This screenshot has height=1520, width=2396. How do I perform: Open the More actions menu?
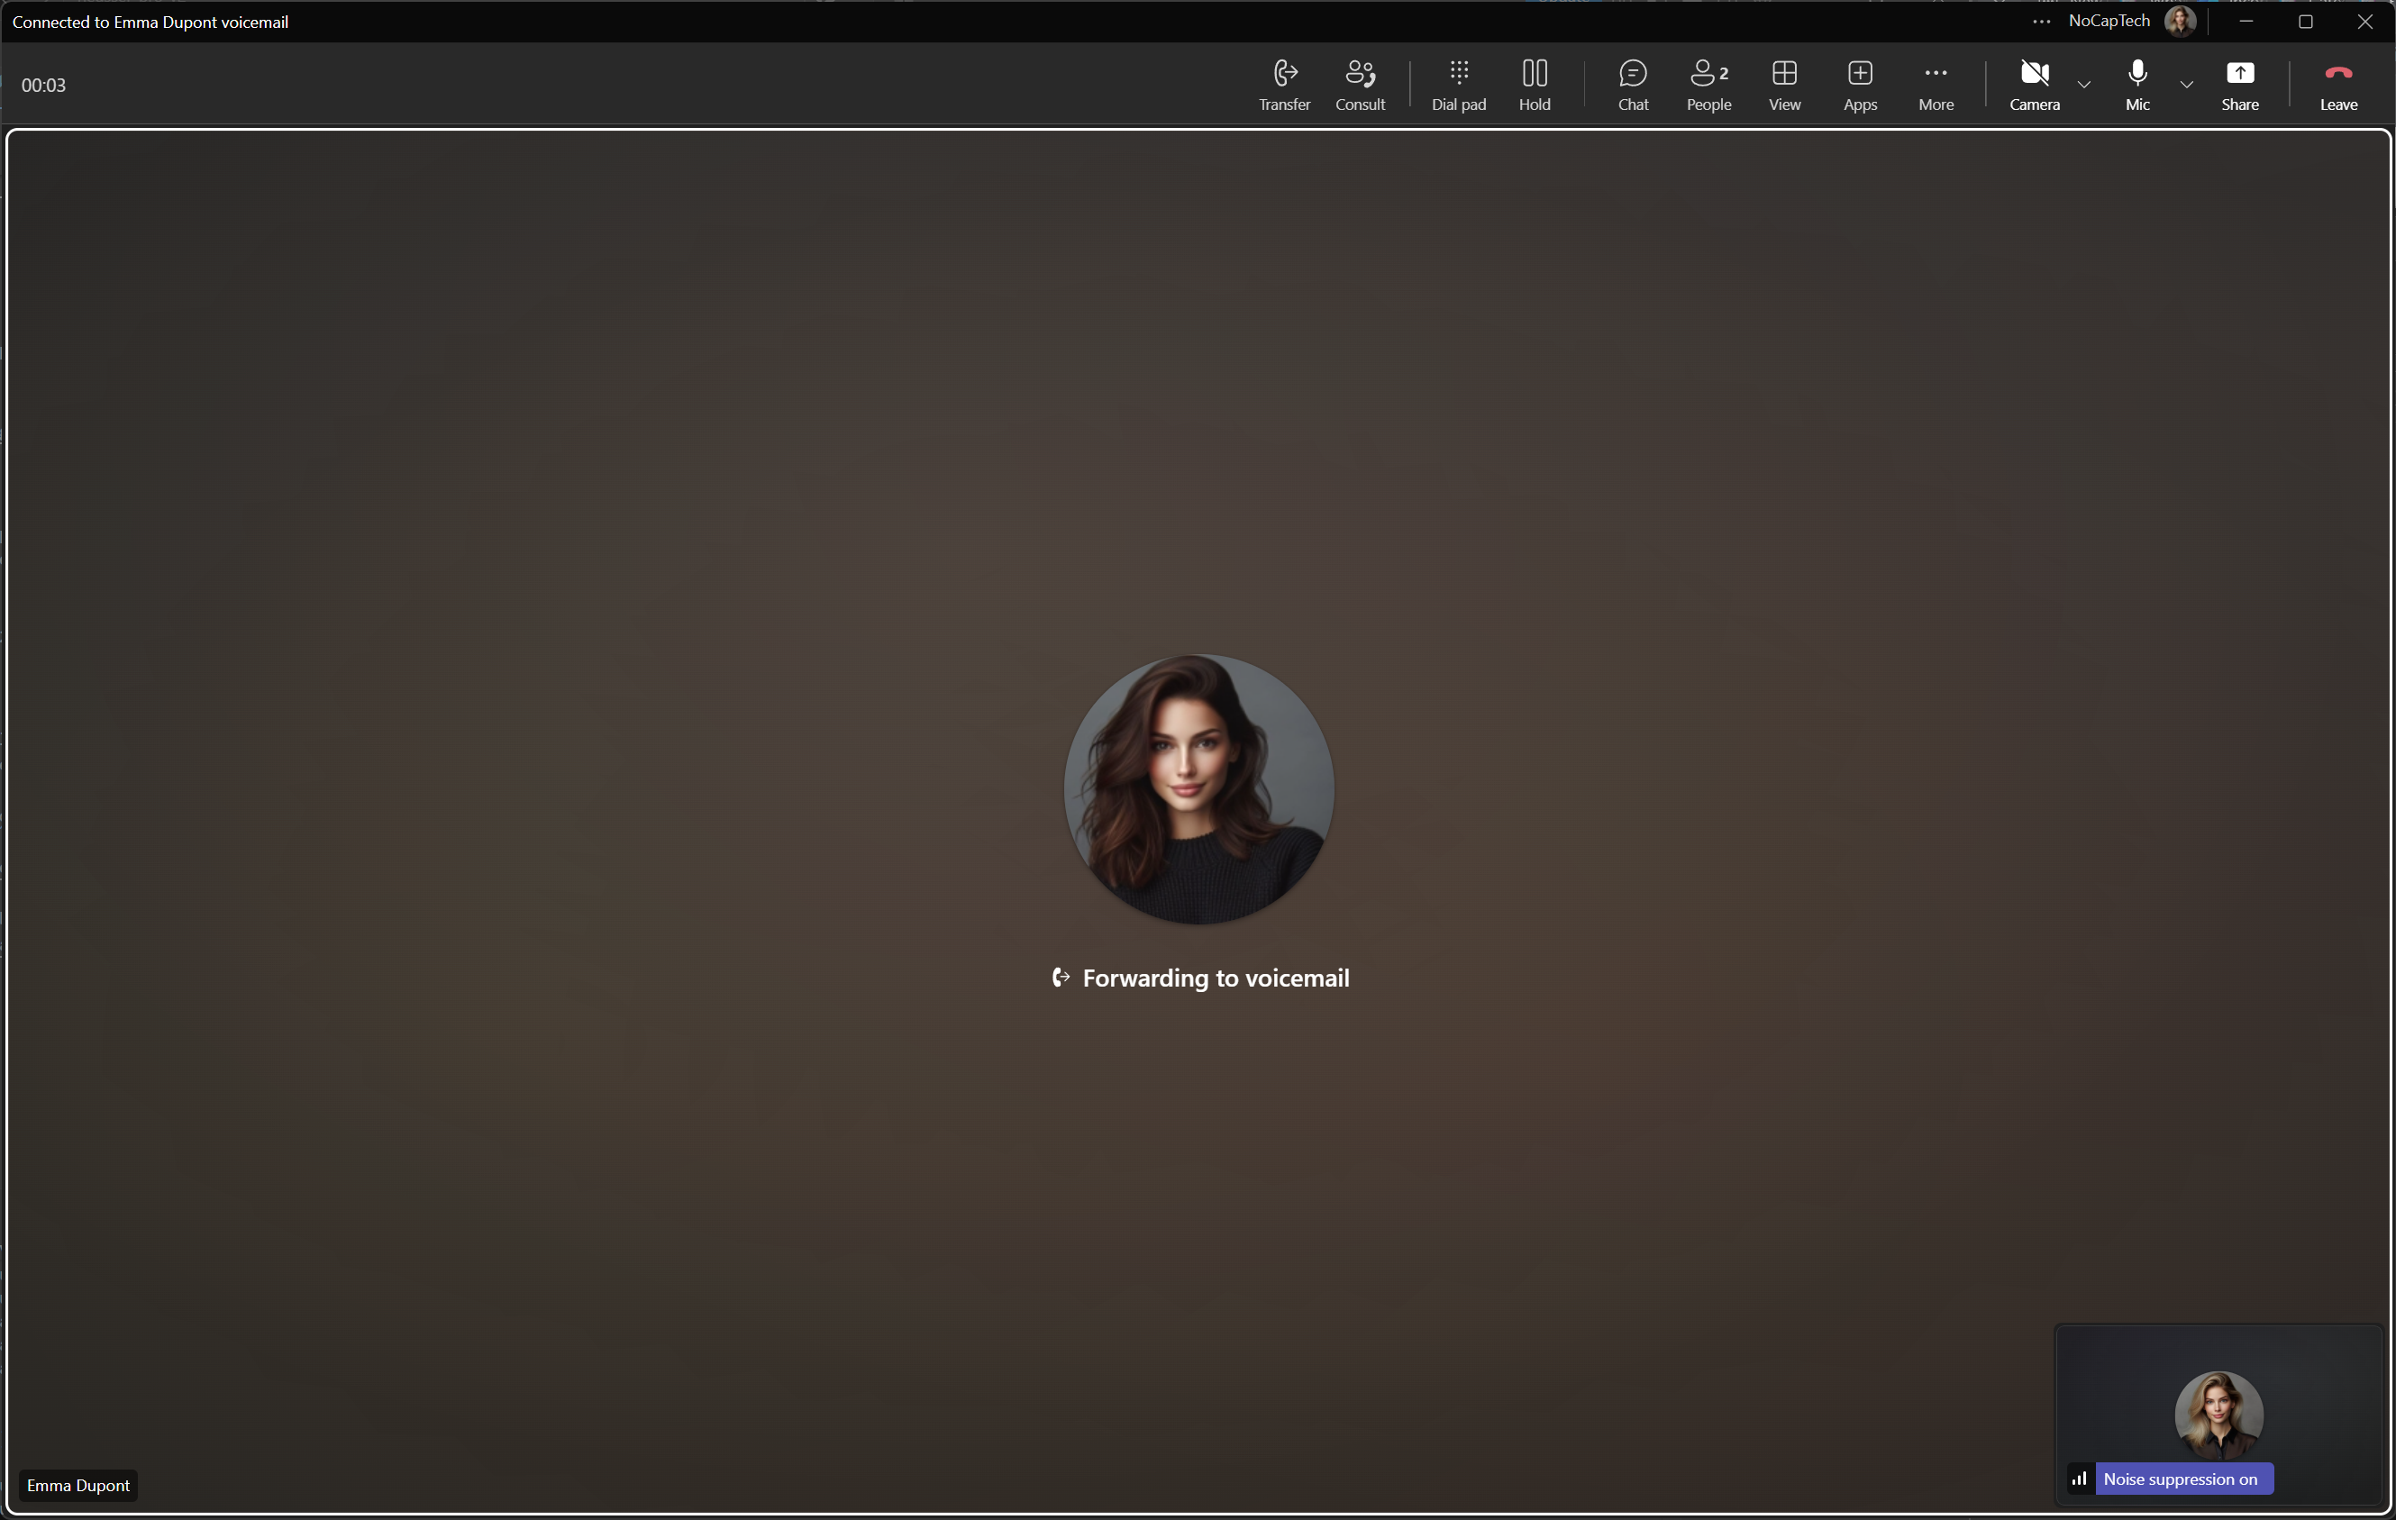pos(1936,85)
